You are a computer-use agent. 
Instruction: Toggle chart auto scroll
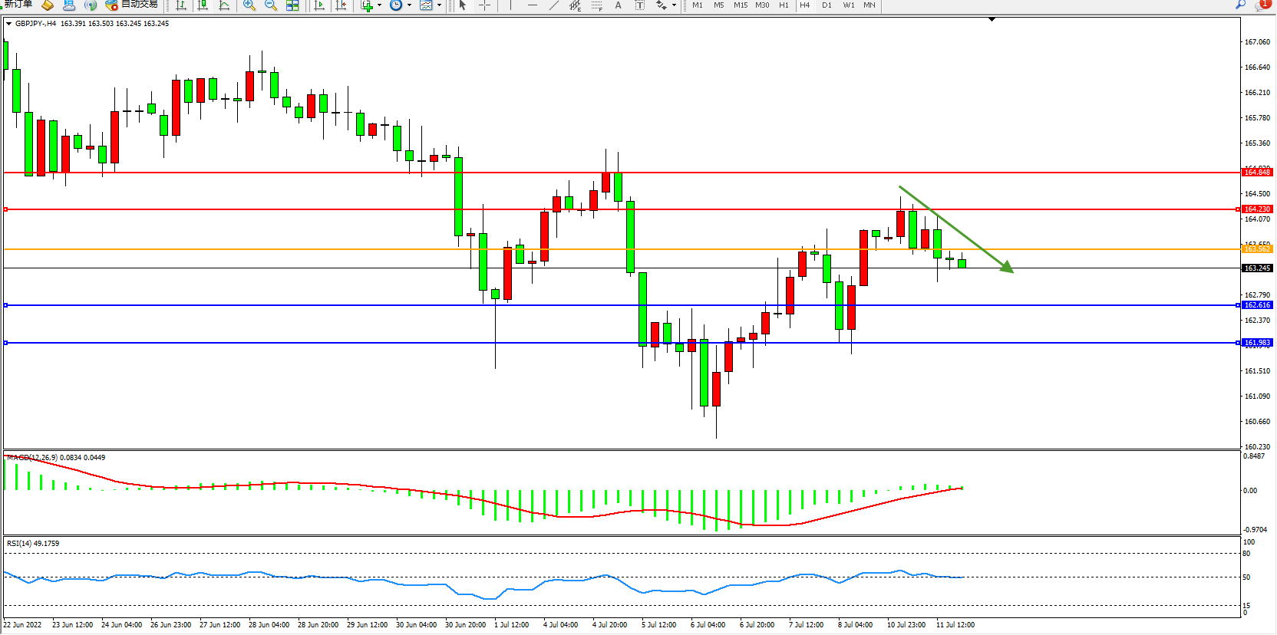(319, 5)
